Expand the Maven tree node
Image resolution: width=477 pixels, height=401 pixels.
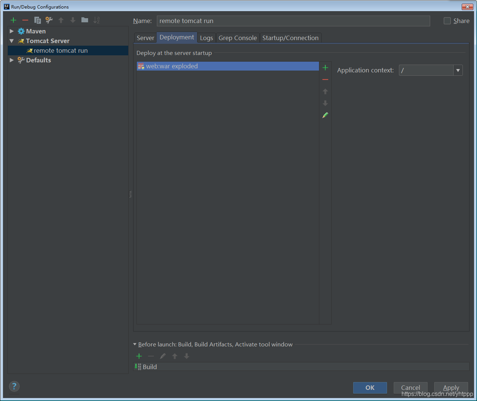(x=12, y=31)
